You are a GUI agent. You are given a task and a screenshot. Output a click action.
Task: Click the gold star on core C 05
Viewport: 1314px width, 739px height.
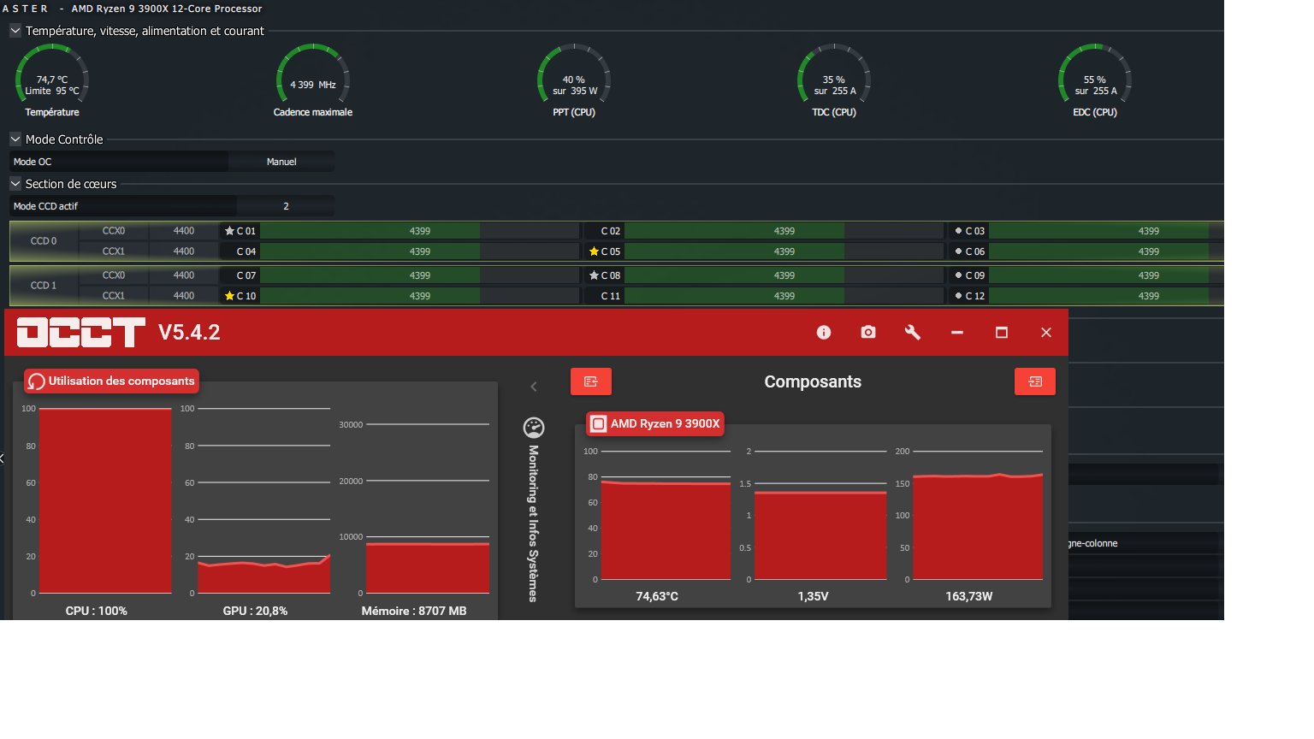tap(594, 251)
